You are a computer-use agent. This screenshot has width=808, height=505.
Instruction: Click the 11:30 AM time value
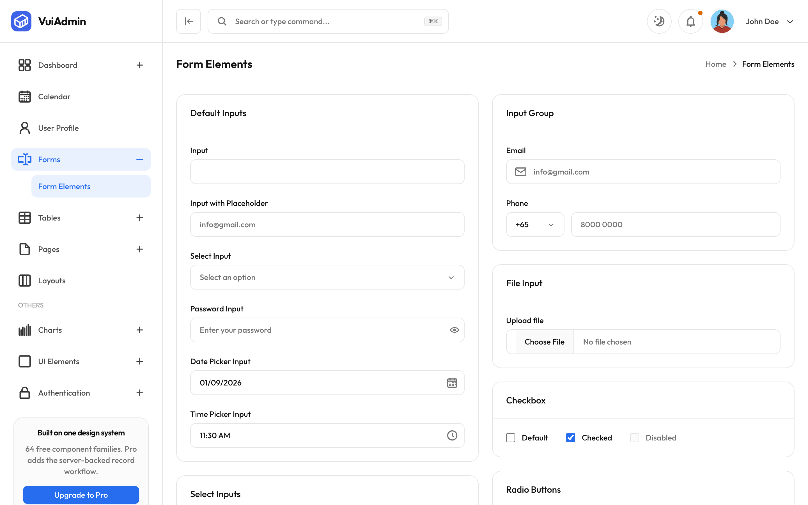coord(215,435)
